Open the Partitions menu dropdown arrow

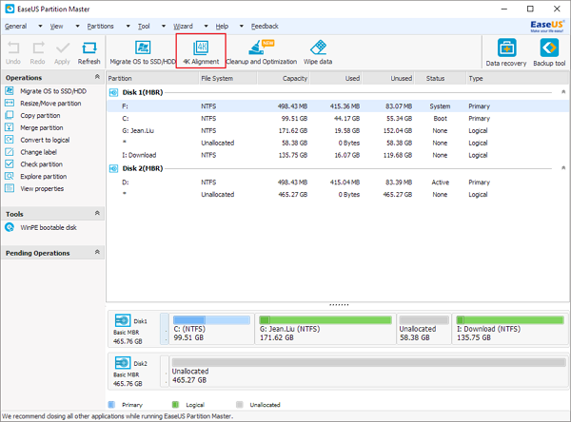click(x=128, y=27)
